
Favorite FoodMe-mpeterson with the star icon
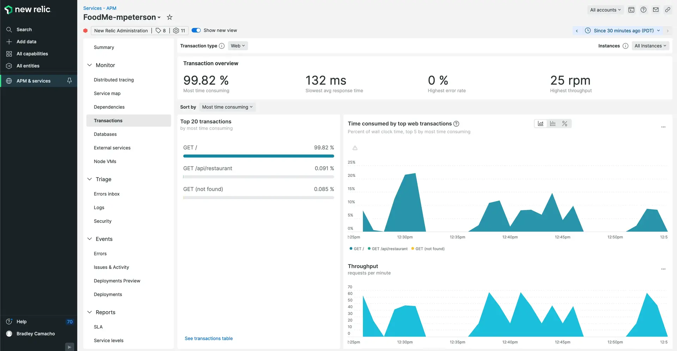pos(170,17)
